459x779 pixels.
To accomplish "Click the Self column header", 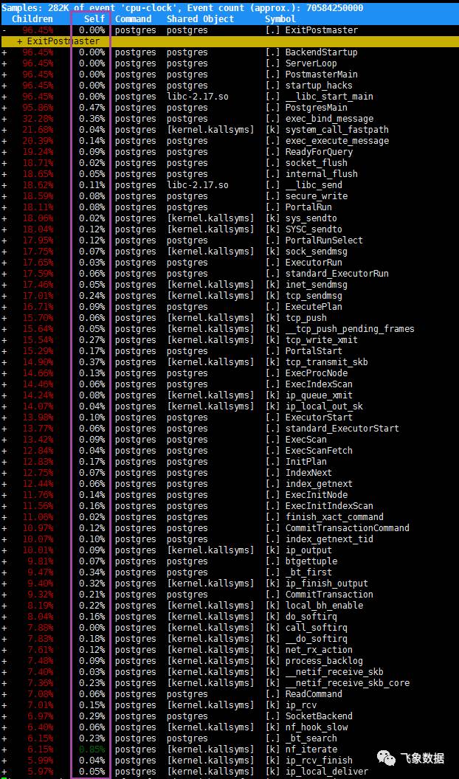I will click(x=94, y=19).
